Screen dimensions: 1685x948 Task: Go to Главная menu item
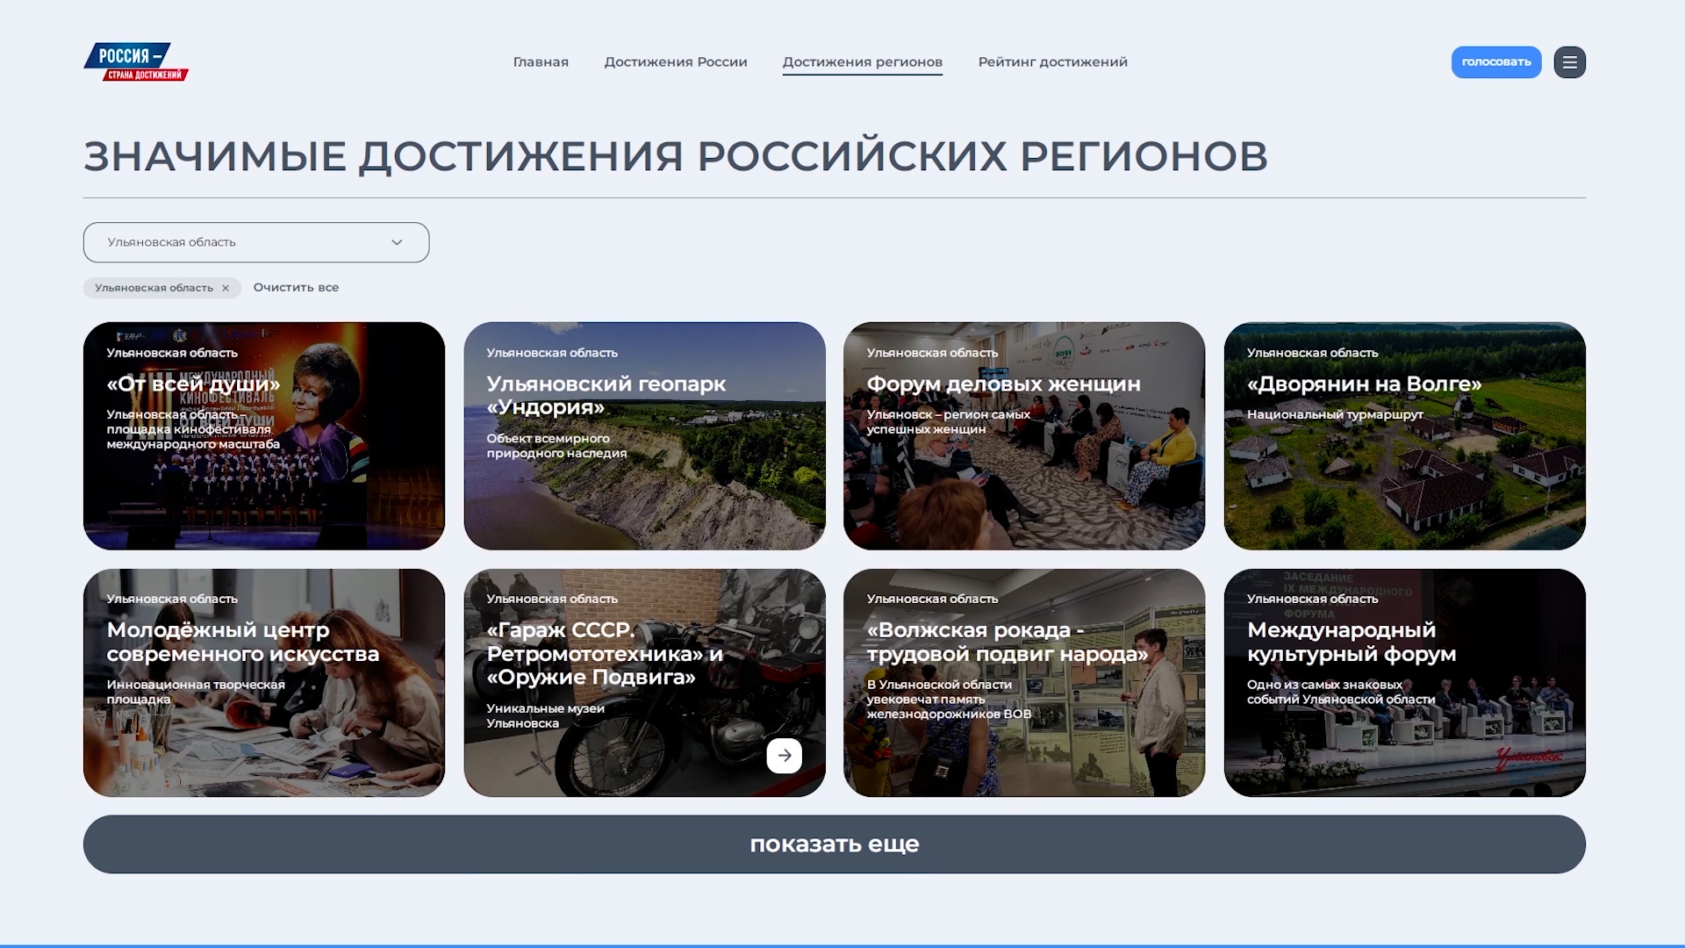541,62
